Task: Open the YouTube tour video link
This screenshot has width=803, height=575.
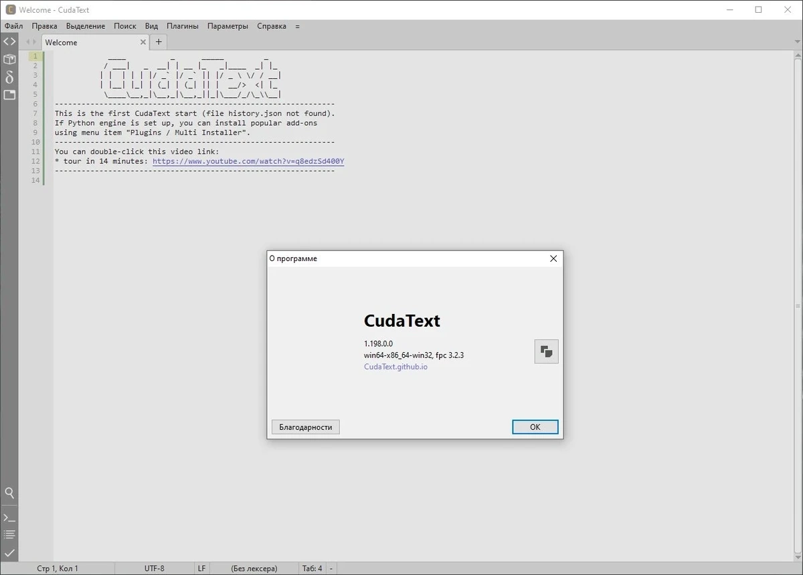Action: pos(248,161)
